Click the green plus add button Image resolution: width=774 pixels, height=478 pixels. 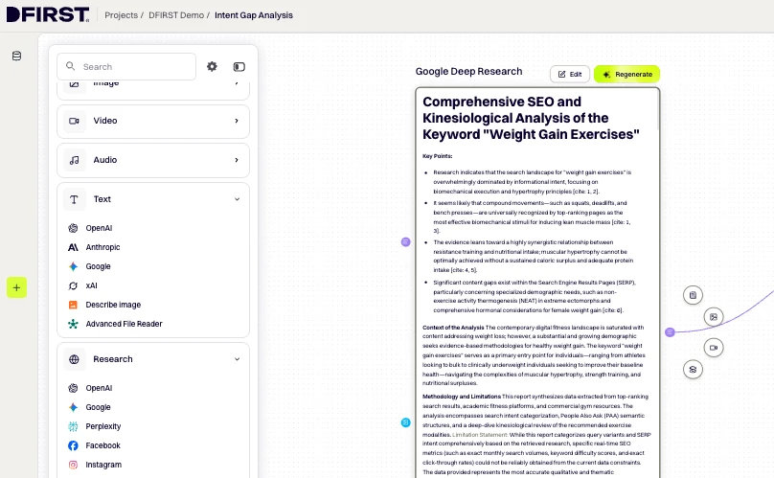click(x=16, y=287)
